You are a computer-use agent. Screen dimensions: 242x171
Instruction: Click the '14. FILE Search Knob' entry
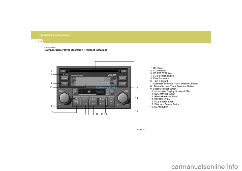click(x=162, y=102)
